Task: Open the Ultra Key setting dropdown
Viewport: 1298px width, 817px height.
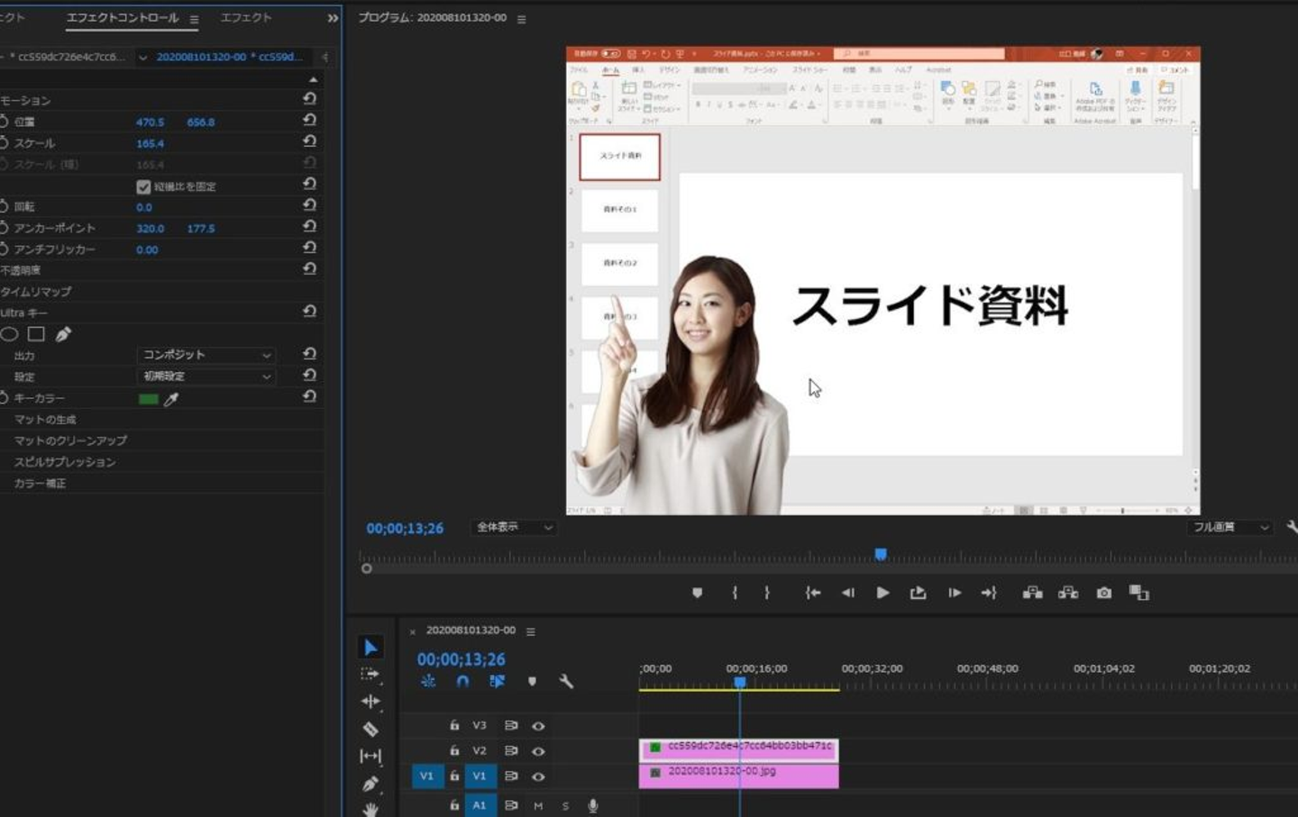Action: [x=206, y=377]
